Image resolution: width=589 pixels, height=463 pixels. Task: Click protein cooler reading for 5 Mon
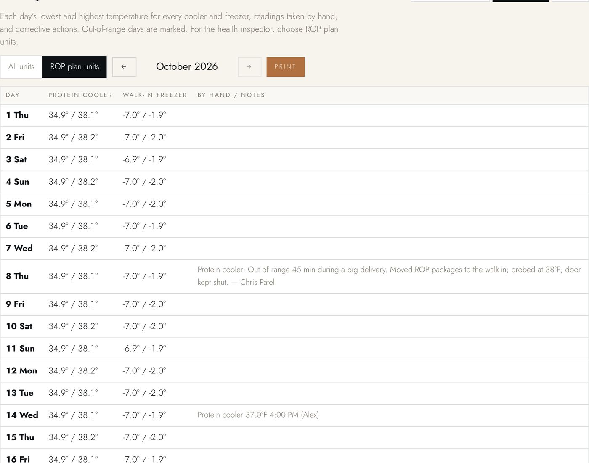click(73, 204)
